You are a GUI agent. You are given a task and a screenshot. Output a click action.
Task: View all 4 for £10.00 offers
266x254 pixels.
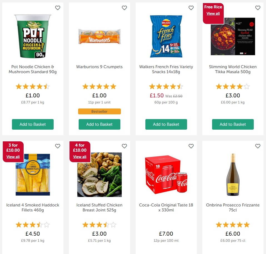point(79,157)
